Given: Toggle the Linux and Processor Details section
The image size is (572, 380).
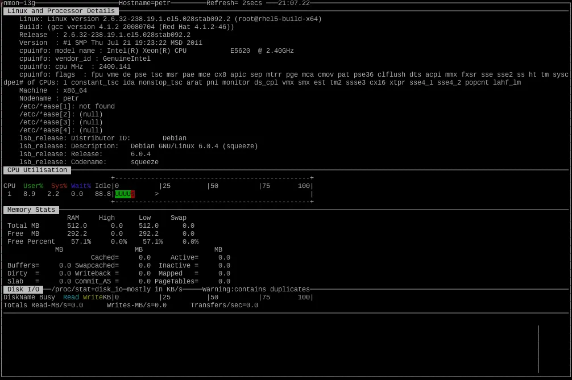Looking at the screenshot, I should 60,10.
